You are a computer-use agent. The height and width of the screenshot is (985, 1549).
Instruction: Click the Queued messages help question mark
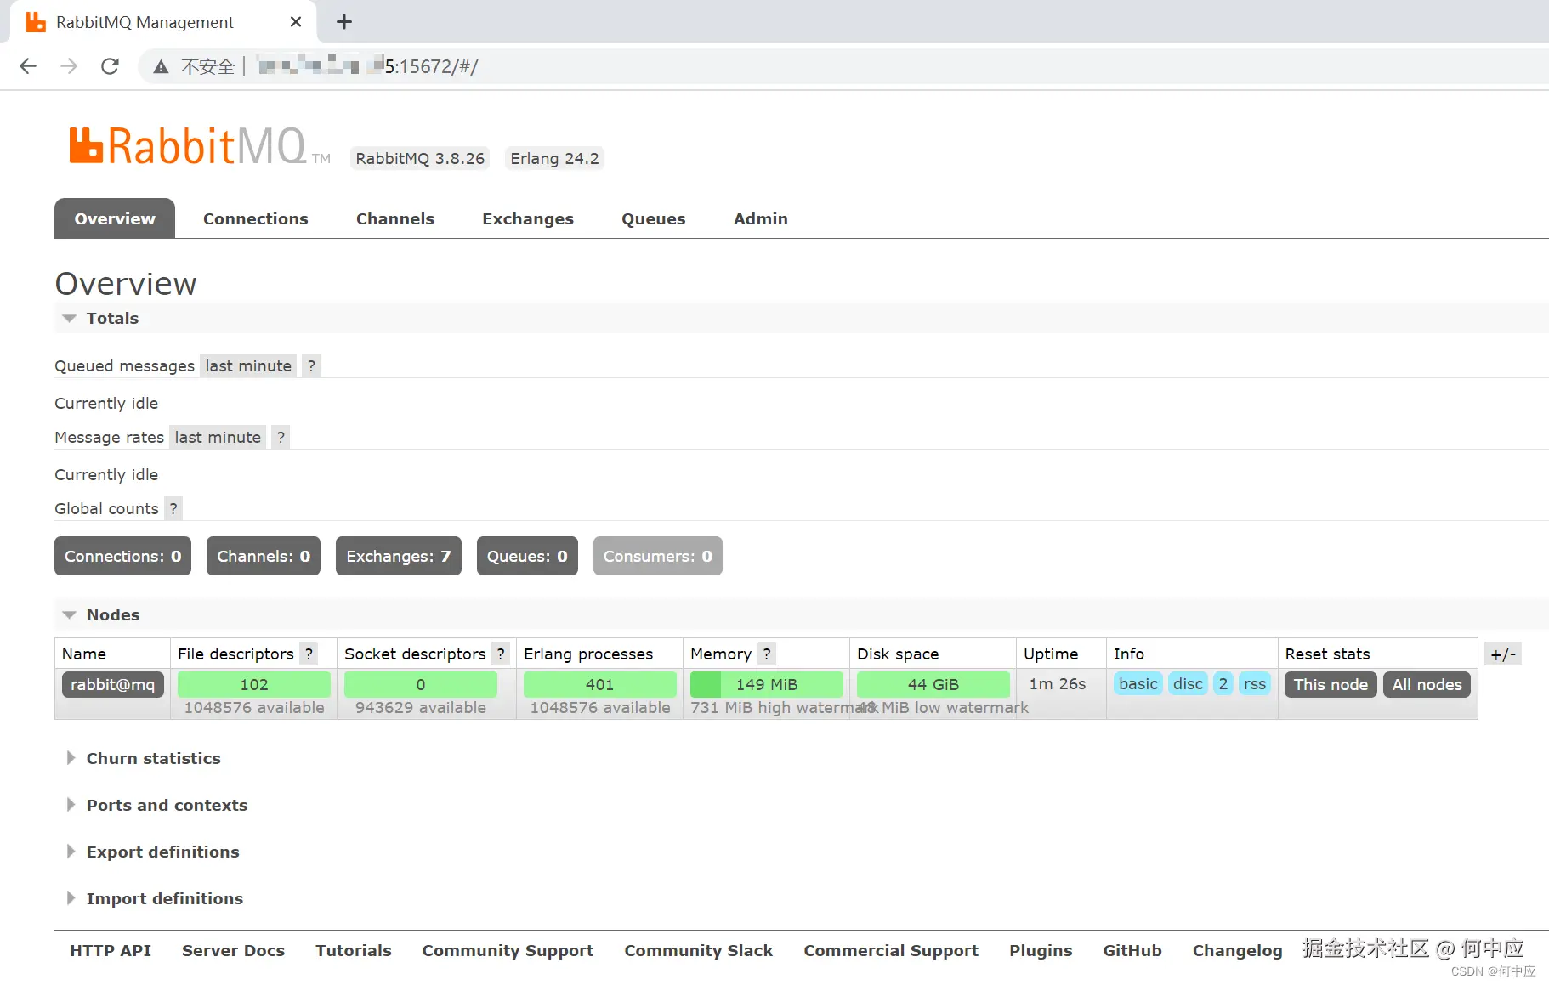point(311,366)
